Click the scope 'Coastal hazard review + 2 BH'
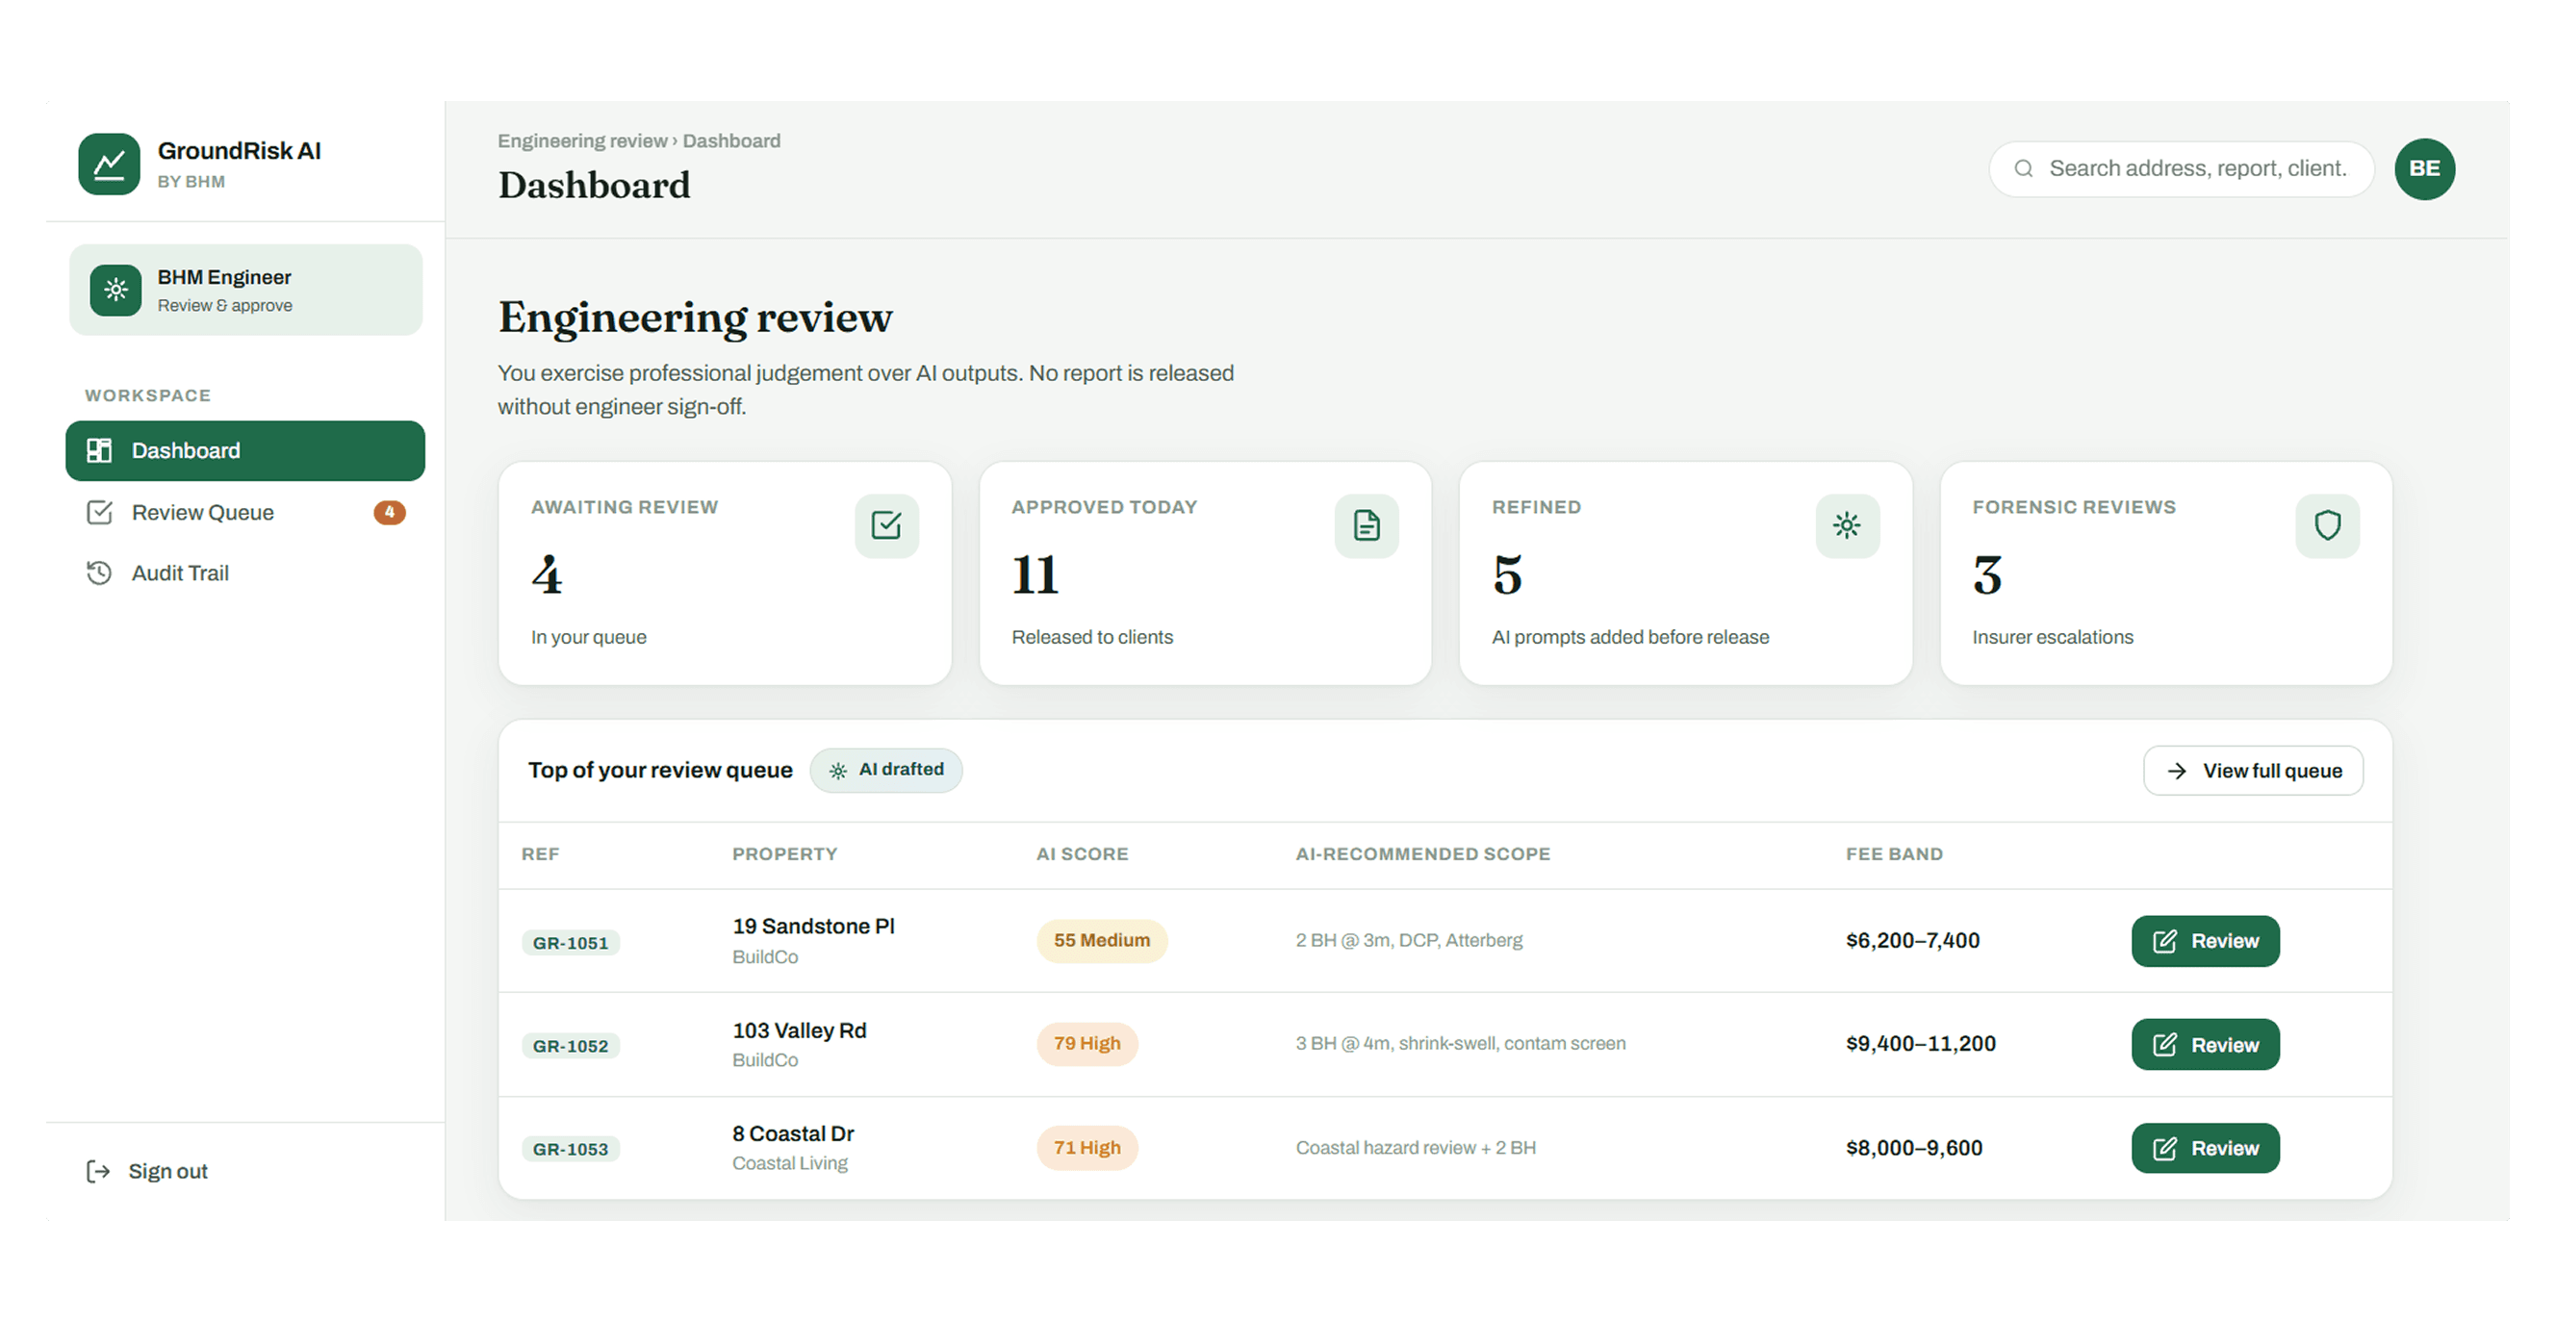This screenshot has width=2556, height=1322. [1415, 1148]
